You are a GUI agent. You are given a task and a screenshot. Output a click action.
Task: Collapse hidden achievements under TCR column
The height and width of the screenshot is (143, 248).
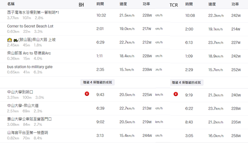[186, 83]
